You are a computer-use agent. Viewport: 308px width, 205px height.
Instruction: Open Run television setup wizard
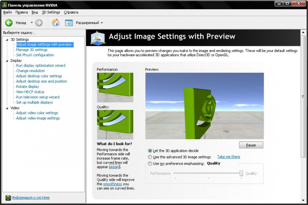point(38,97)
